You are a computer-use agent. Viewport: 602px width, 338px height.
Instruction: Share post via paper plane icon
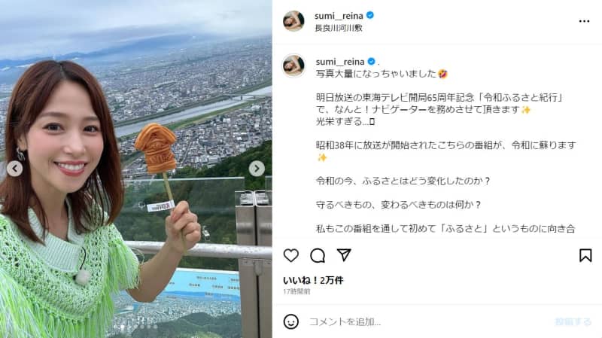344,255
